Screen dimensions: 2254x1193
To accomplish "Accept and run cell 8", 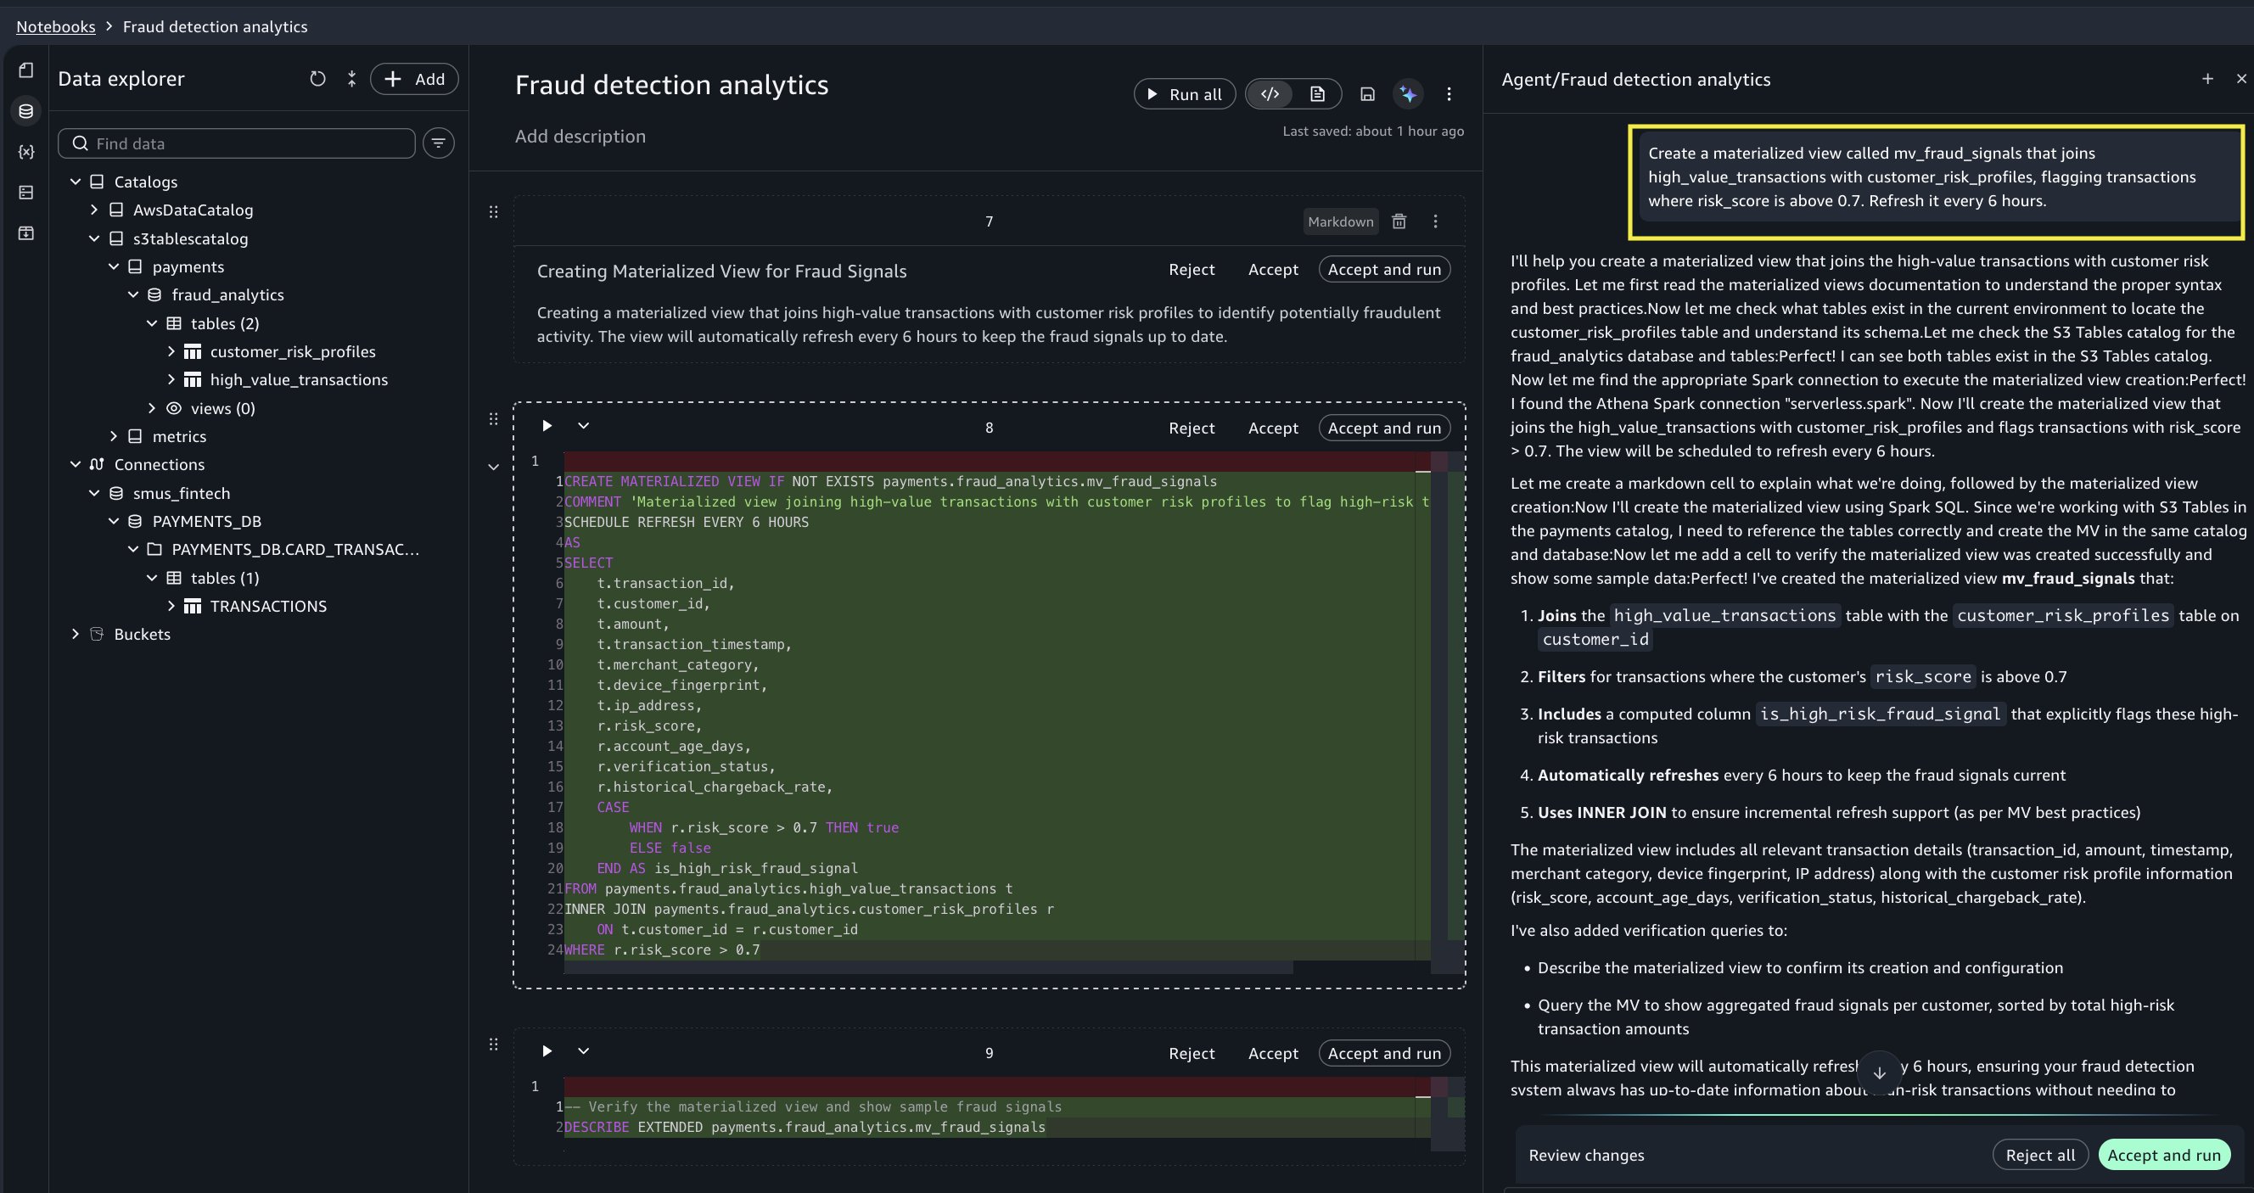I will (x=1384, y=428).
